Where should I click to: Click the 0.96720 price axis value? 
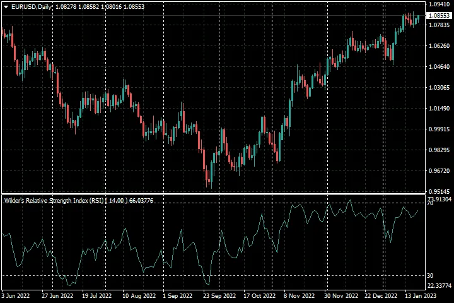pyautogui.click(x=439, y=171)
